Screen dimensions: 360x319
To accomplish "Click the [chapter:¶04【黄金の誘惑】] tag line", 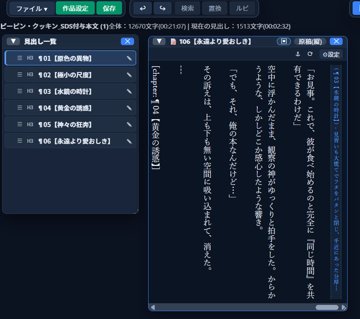I will 156,118.
